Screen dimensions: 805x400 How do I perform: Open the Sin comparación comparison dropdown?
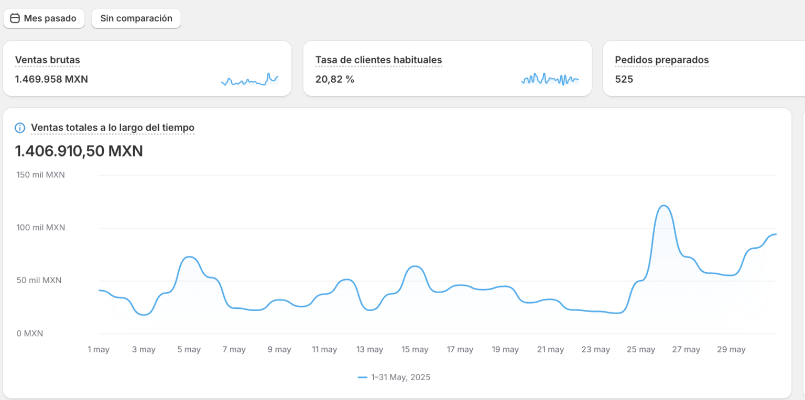(136, 18)
